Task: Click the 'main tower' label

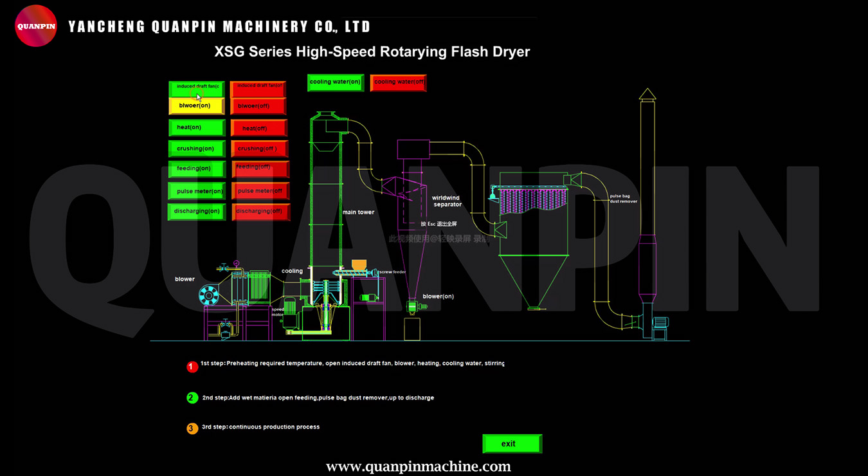Action: [x=358, y=212]
